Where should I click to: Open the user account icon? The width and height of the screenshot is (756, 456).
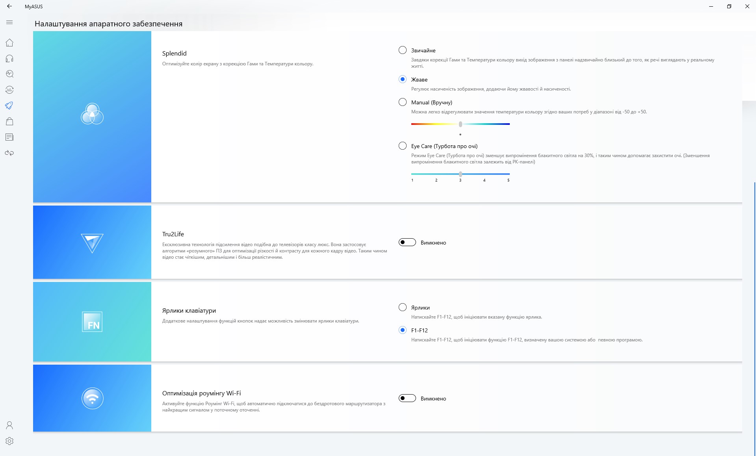[9, 425]
